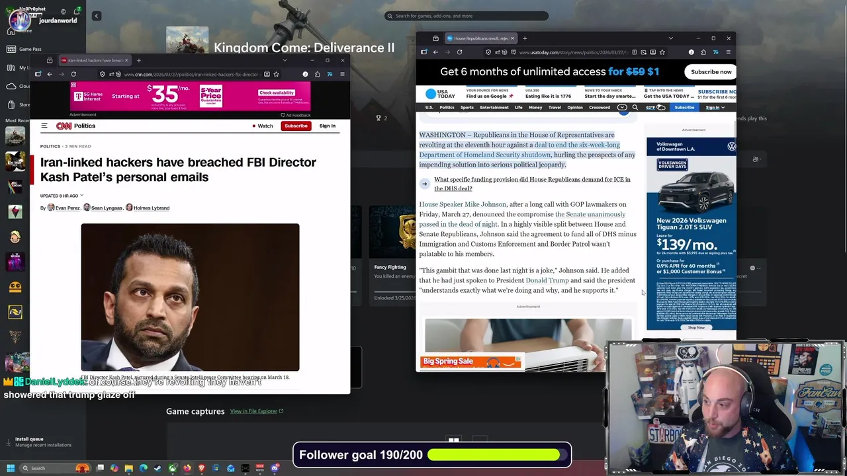Open Firefox from the Windows taskbar
The image size is (847, 476).
pos(187,468)
